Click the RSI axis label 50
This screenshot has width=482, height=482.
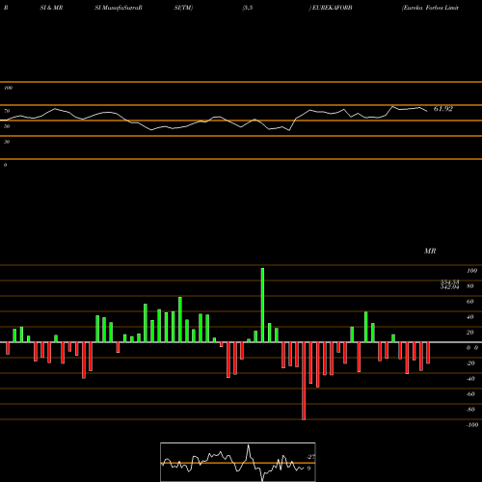(x=7, y=126)
